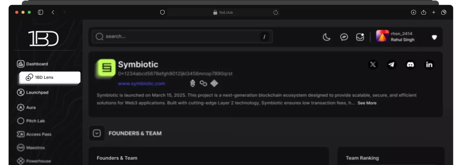Open Symbiotic's Discord server
The width and height of the screenshot is (462, 165).
tap(410, 64)
